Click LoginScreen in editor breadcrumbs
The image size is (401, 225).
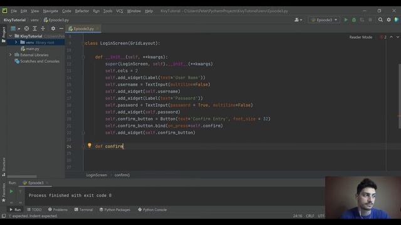(x=96, y=175)
